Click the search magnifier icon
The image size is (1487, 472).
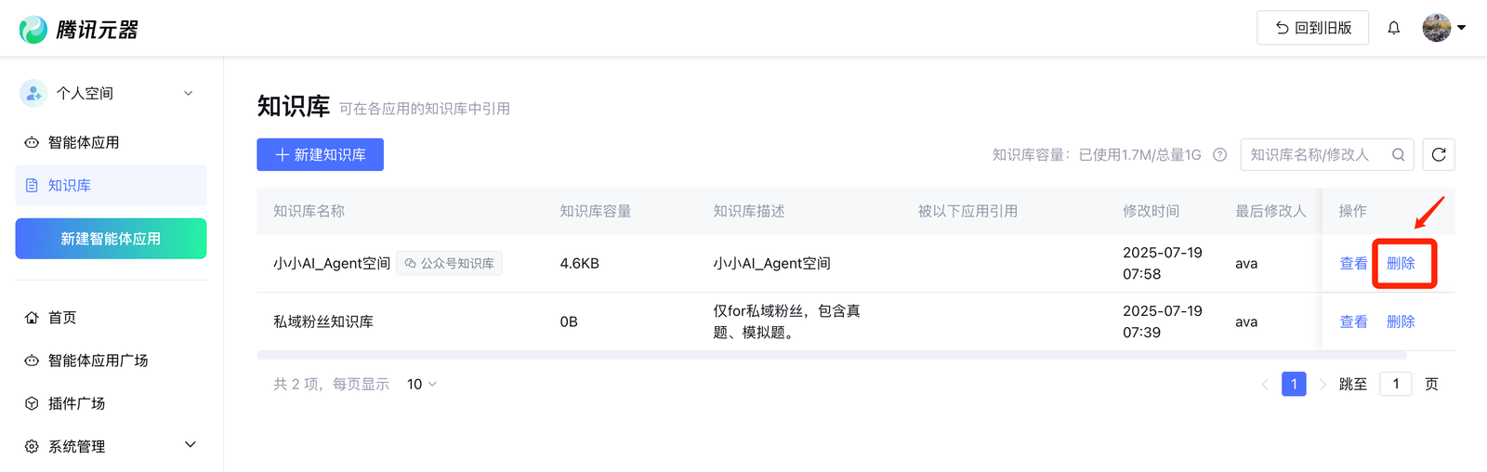pos(1398,155)
